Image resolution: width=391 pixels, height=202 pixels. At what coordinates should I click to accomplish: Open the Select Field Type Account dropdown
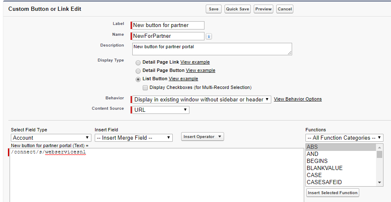point(51,138)
